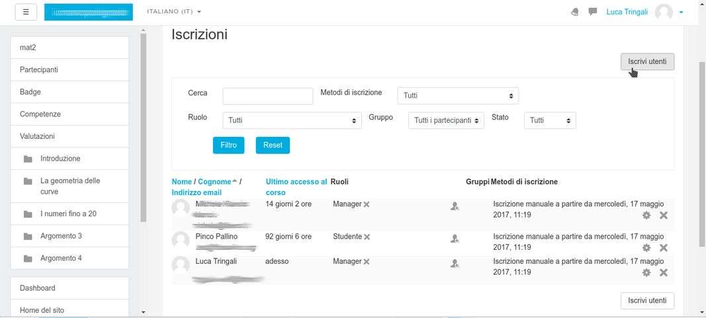
Task: Click Luca Tringali name in table
Action: (216, 261)
